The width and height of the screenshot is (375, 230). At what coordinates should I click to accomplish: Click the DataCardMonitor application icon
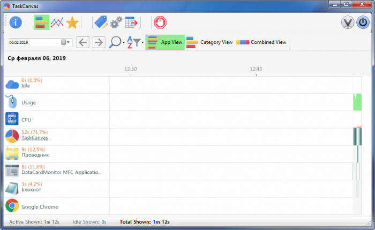coord(12,171)
